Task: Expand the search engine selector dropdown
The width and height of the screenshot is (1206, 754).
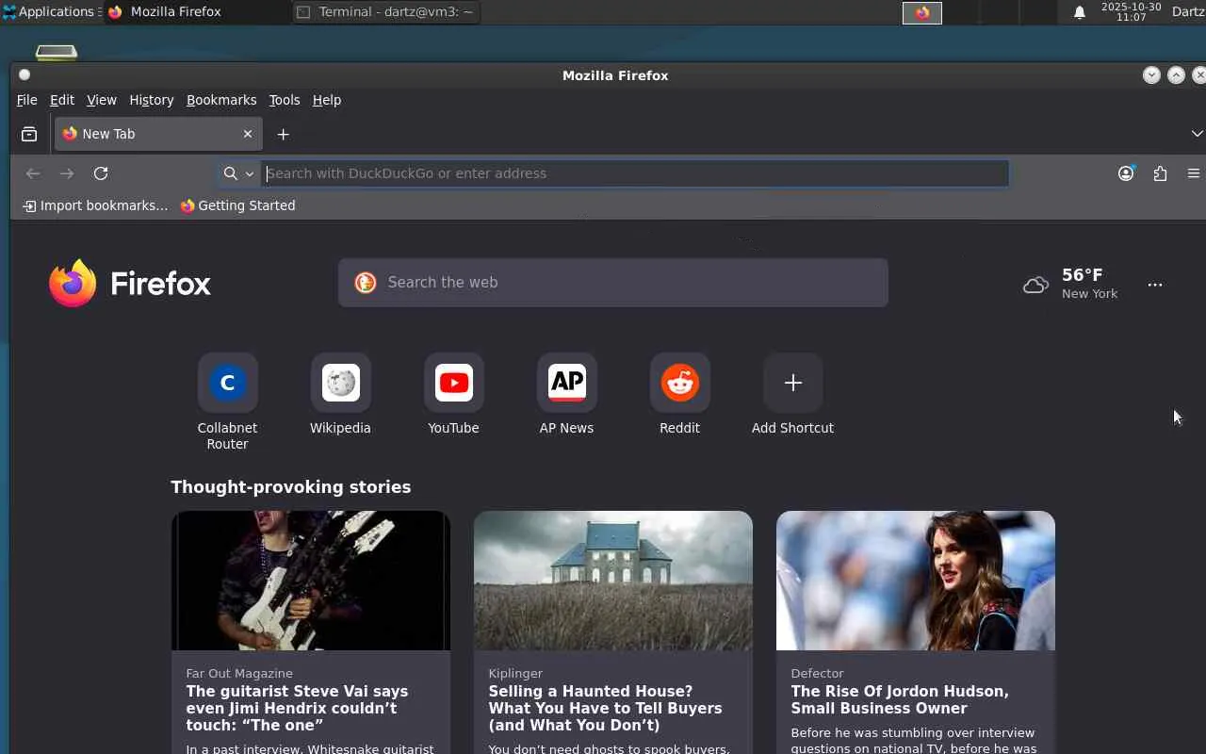Action: 237,173
